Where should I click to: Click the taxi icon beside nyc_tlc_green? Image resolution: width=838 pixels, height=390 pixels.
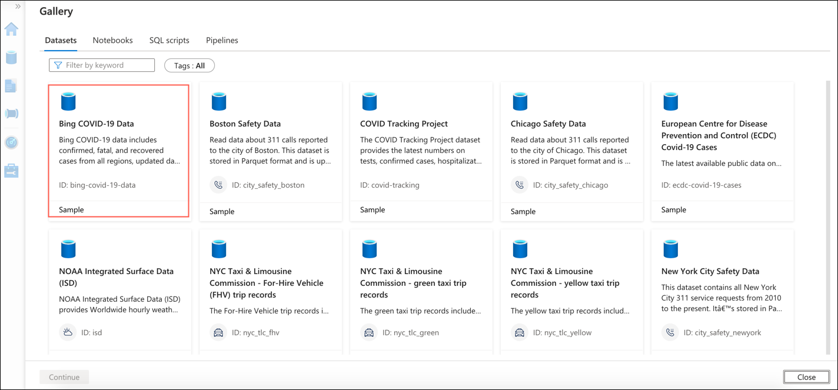[x=369, y=332]
